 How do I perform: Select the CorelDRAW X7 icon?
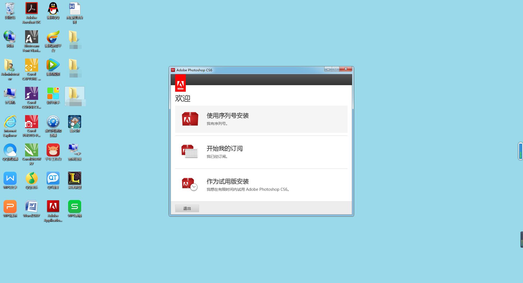[32, 154]
